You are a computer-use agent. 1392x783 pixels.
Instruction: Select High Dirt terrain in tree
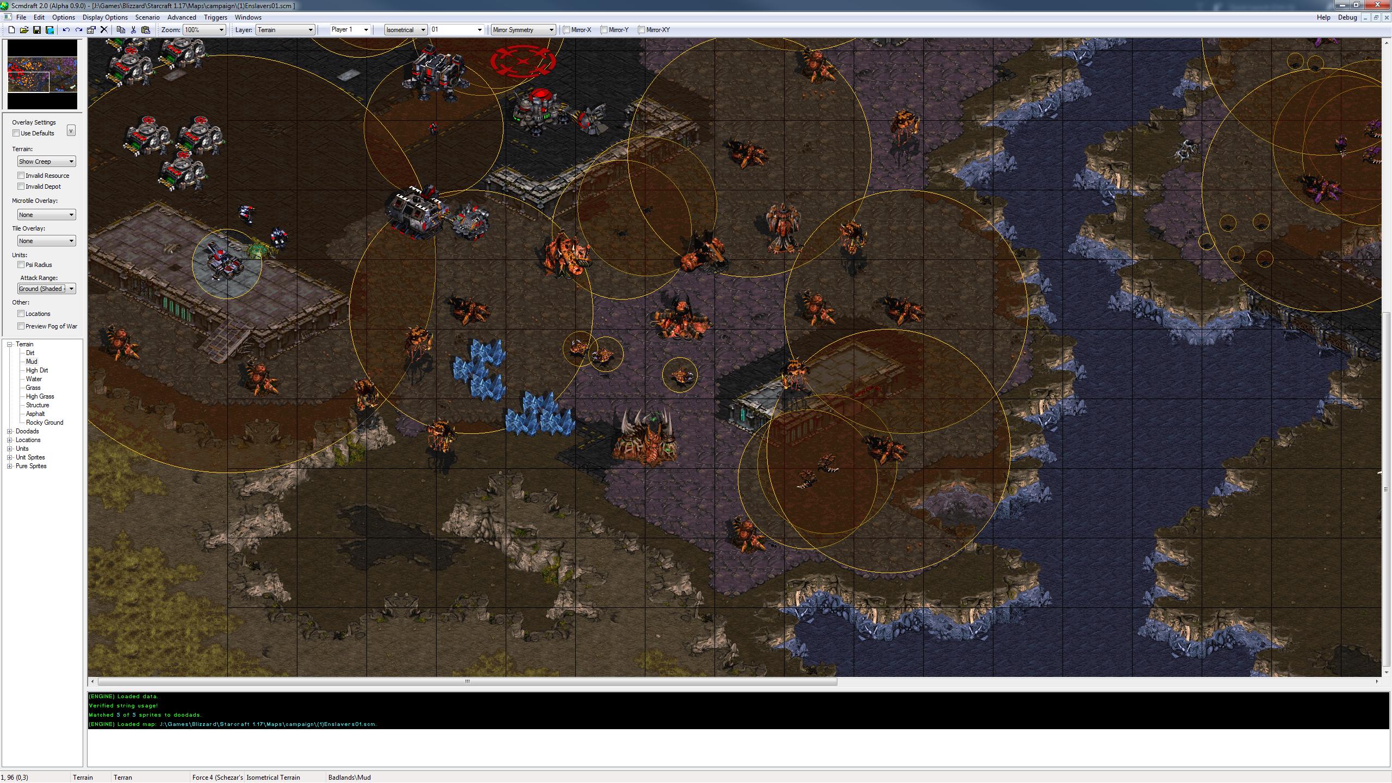[36, 370]
